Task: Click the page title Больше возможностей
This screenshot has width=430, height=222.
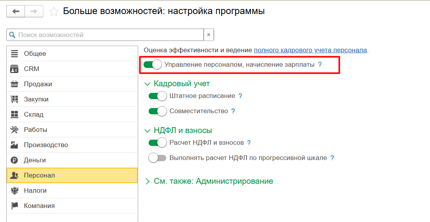Action: [164, 11]
